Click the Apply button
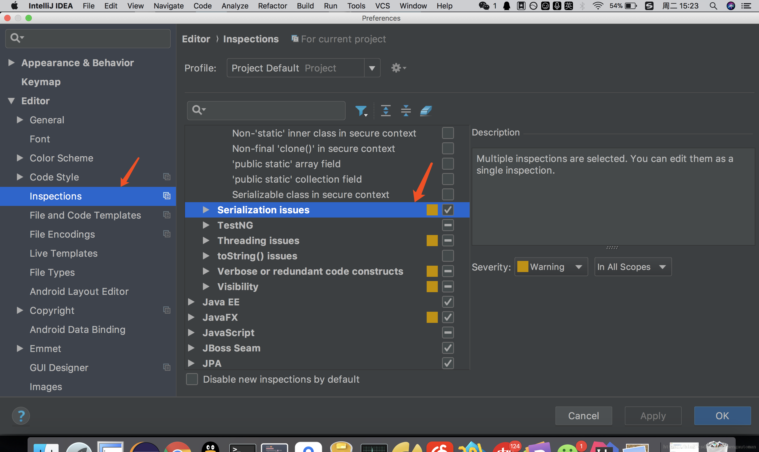759x452 pixels. (653, 415)
